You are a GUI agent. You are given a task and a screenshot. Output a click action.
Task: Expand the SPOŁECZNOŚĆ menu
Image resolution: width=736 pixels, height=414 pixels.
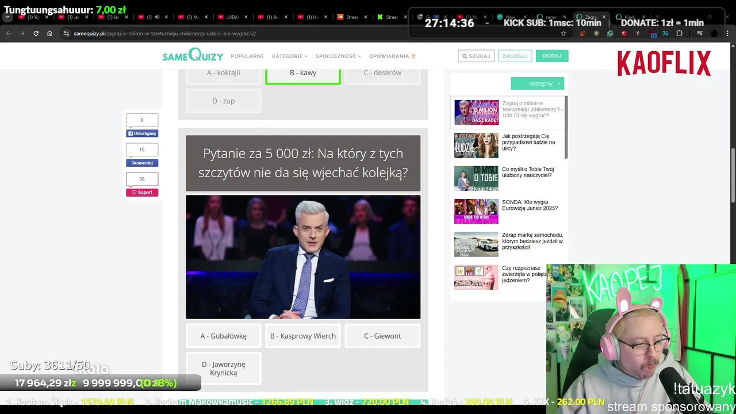[x=339, y=56]
